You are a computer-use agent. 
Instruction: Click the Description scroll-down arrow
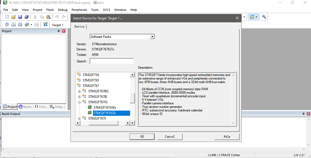233,123
